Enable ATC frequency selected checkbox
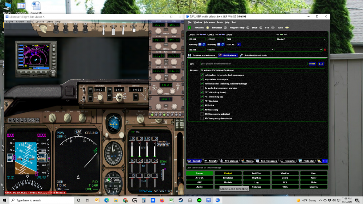Screen dimensions: 363x204 click(x=202, y=114)
